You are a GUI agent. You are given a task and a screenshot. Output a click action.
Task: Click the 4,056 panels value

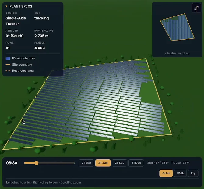tap(40, 48)
